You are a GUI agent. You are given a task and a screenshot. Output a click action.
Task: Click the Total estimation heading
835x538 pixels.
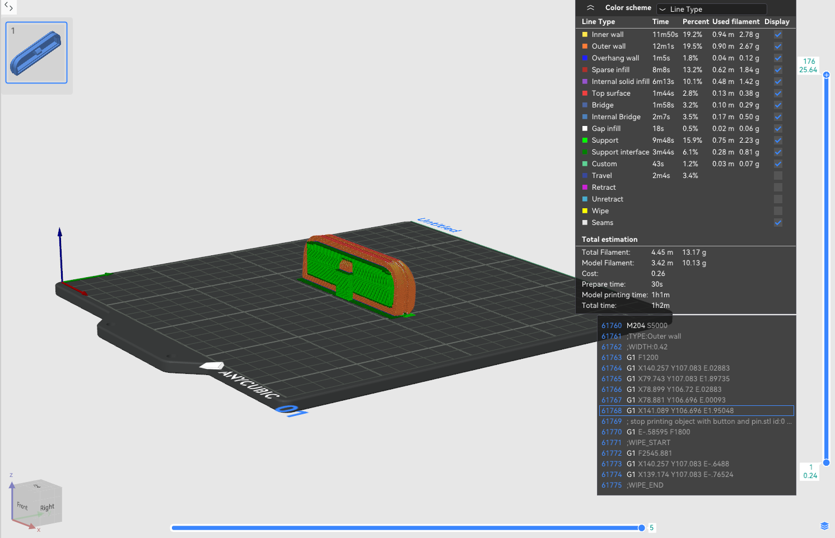(609, 240)
